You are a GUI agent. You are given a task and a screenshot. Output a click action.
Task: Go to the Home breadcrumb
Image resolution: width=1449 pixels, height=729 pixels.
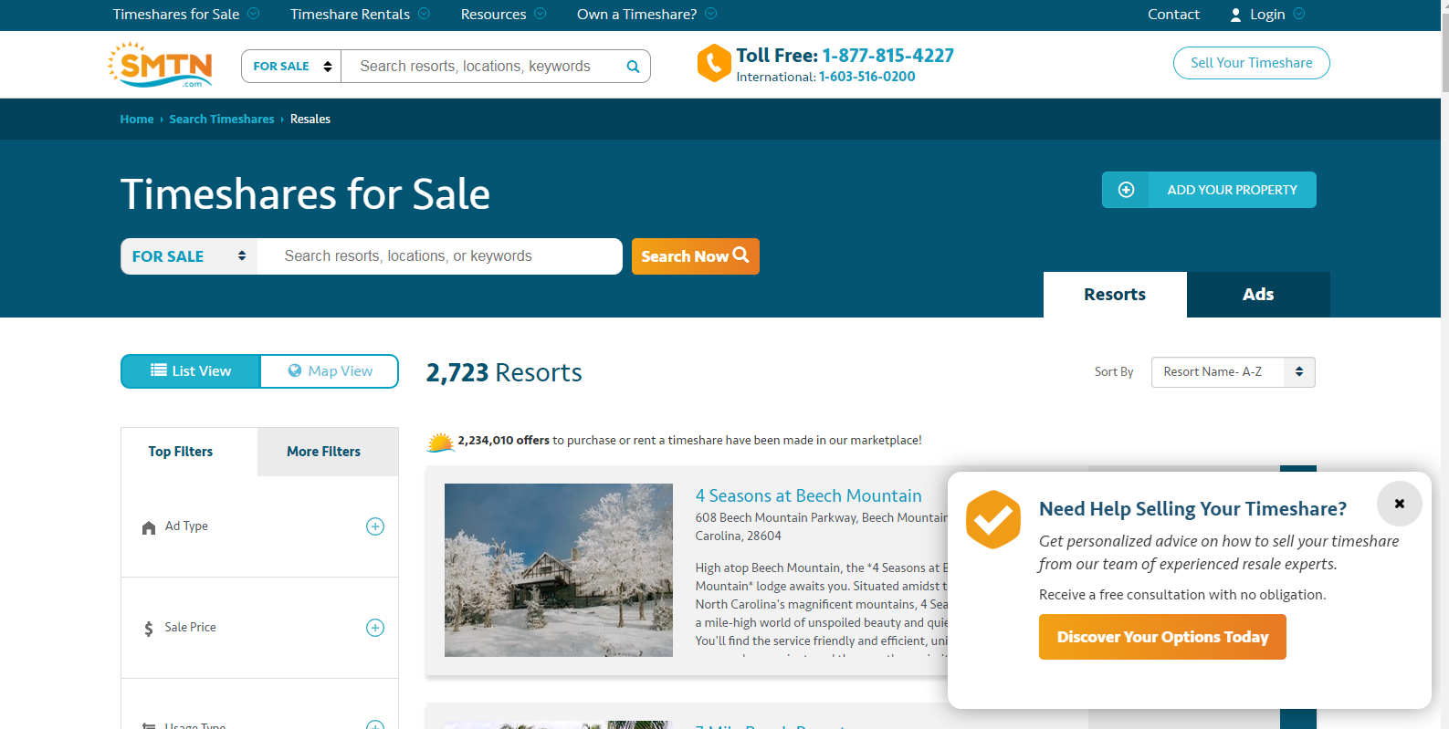(x=137, y=120)
